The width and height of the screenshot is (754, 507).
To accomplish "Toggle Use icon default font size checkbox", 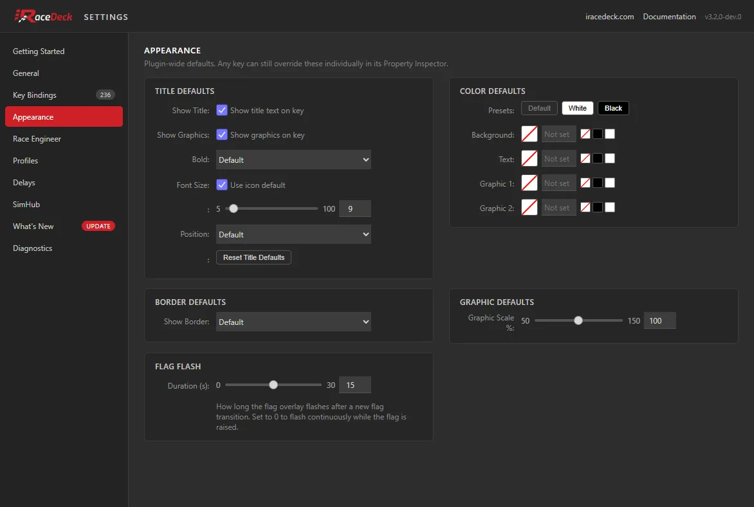I will coord(222,185).
